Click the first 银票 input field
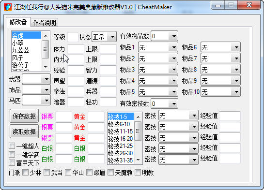 63,117
